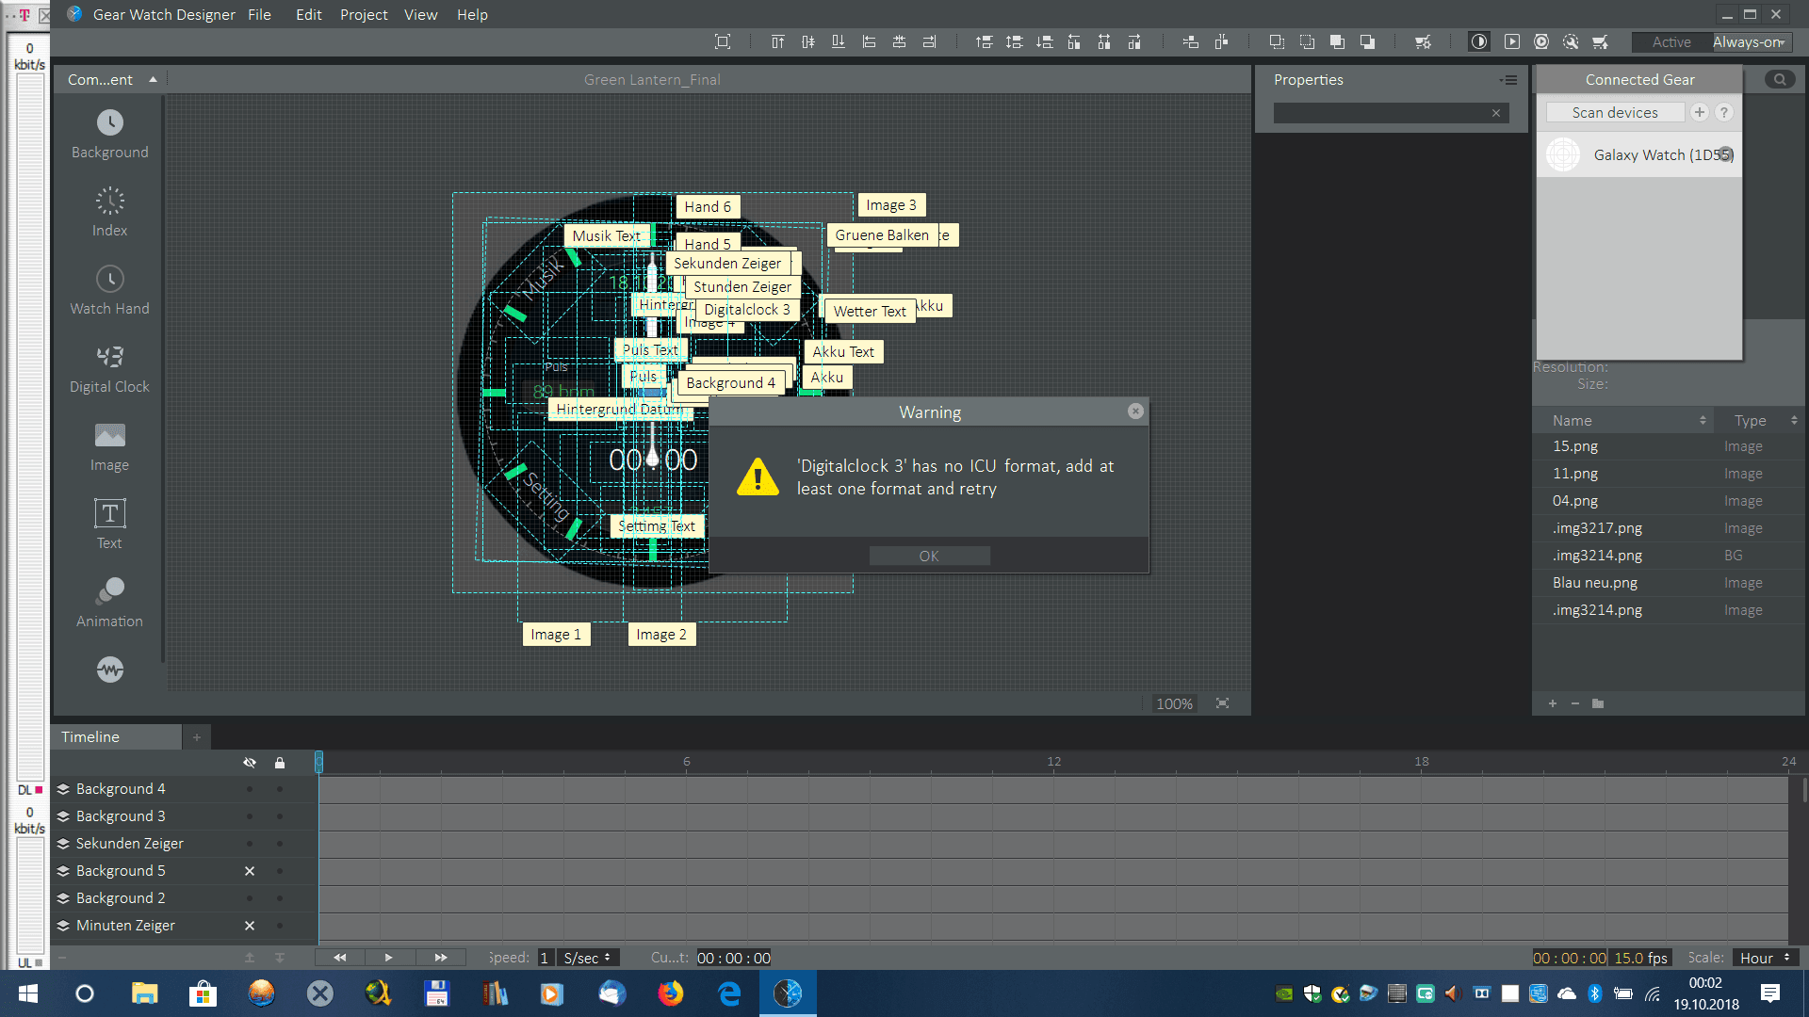Click Scan devices button
This screenshot has height=1017, width=1809.
(x=1615, y=112)
